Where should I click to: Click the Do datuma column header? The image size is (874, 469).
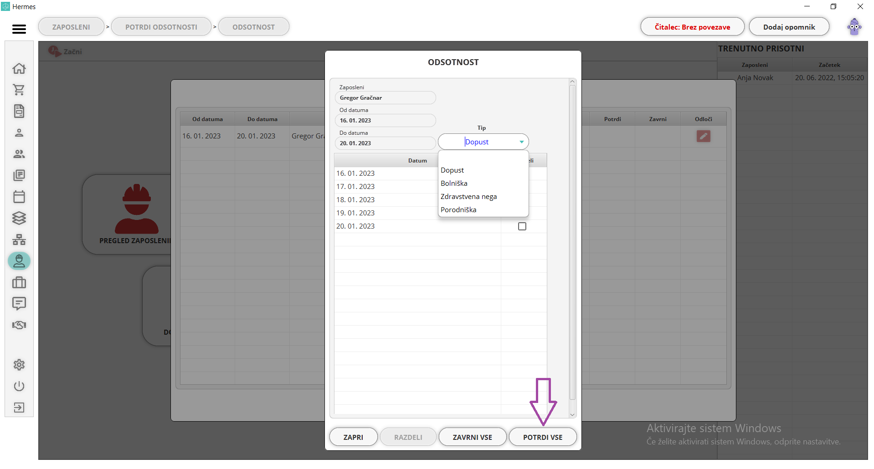click(x=262, y=119)
